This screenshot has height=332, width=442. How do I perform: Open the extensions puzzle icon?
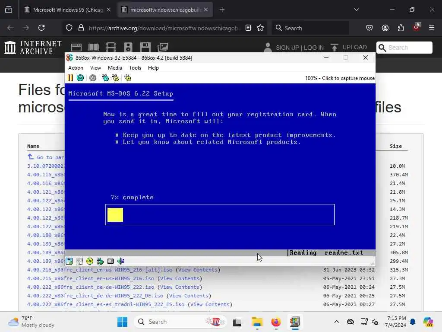(x=401, y=28)
